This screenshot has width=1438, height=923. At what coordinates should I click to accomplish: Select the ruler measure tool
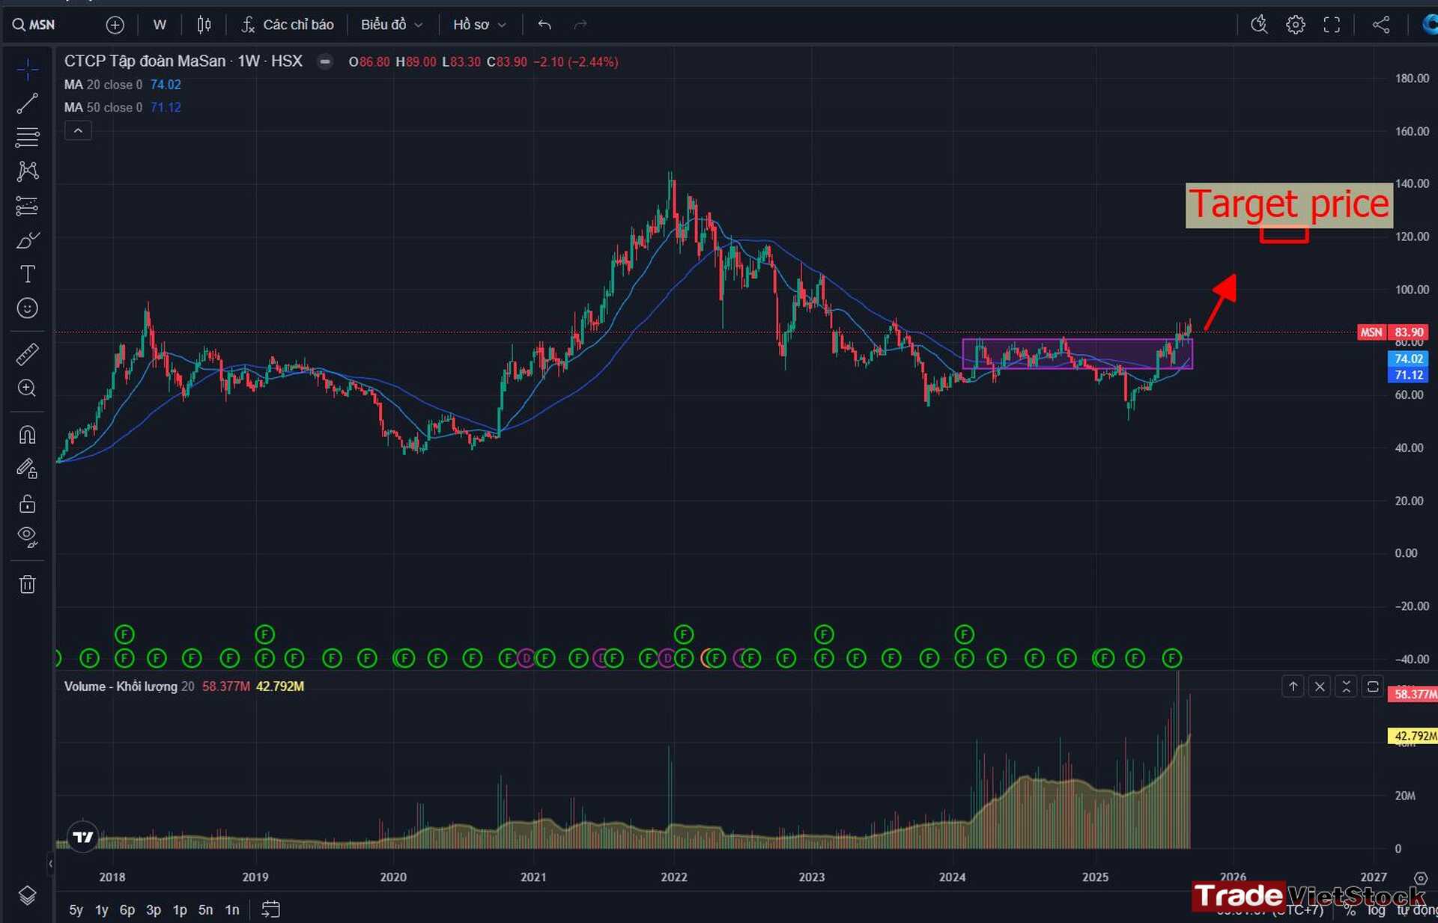(28, 354)
